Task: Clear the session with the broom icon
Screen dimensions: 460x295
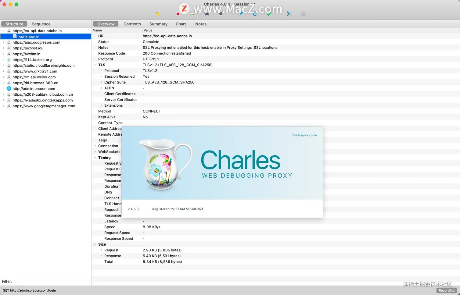Action: (158, 14)
